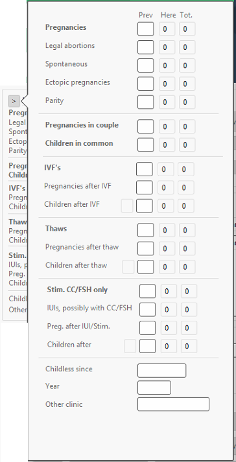Click the Thaws Prev input box

(145, 230)
